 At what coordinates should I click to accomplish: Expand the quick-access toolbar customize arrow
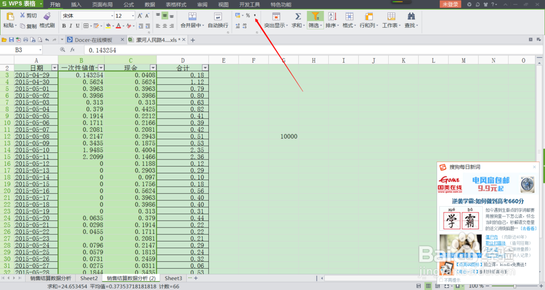click(62, 40)
